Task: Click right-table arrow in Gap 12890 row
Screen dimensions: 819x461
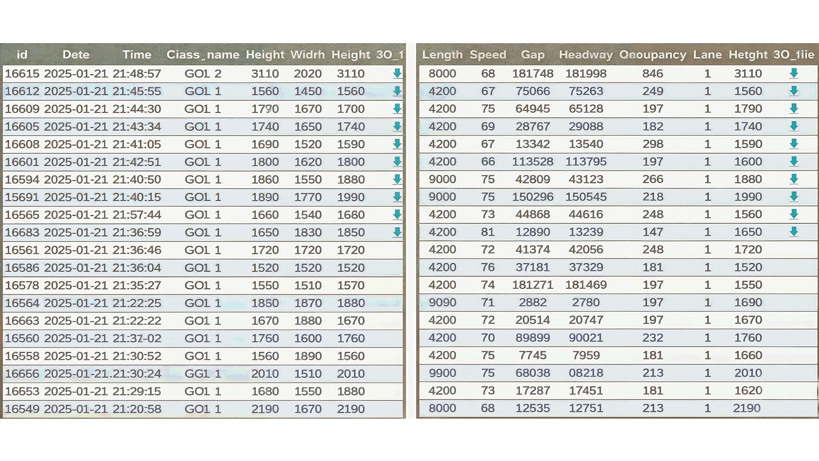Action: click(x=793, y=232)
